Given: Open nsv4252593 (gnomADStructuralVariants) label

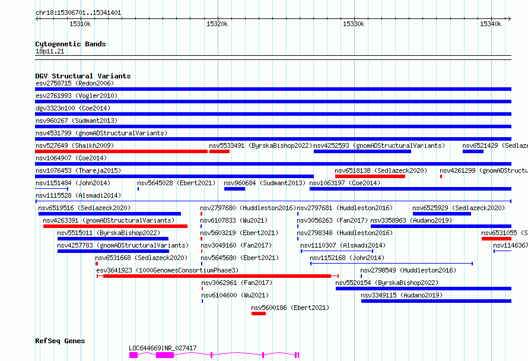Looking at the screenshot, I should (379, 145).
